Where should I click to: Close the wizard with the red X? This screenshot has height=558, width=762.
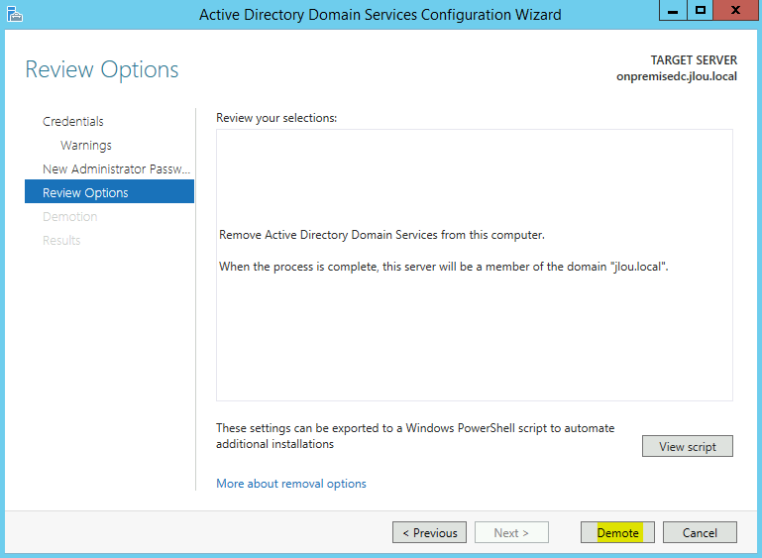pyautogui.click(x=735, y=10)
